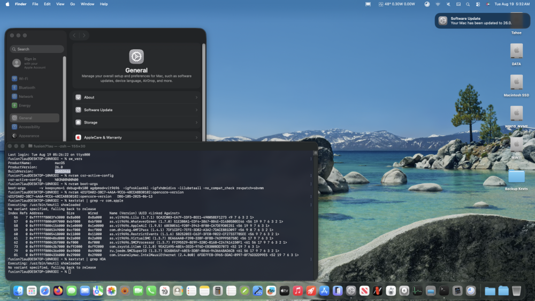Launch Calculator from the Dock
Image resolution: width=535 pixels, height=301 pixels.
coord(218,291)
